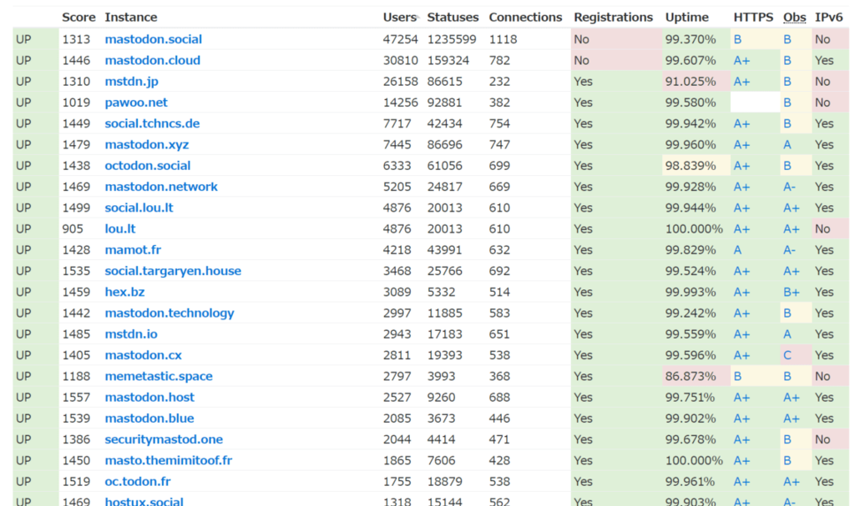Visit the mastodon.cx instance link
Image resolution: width=855 pixels, height=506 pixels.
point(143,355)
